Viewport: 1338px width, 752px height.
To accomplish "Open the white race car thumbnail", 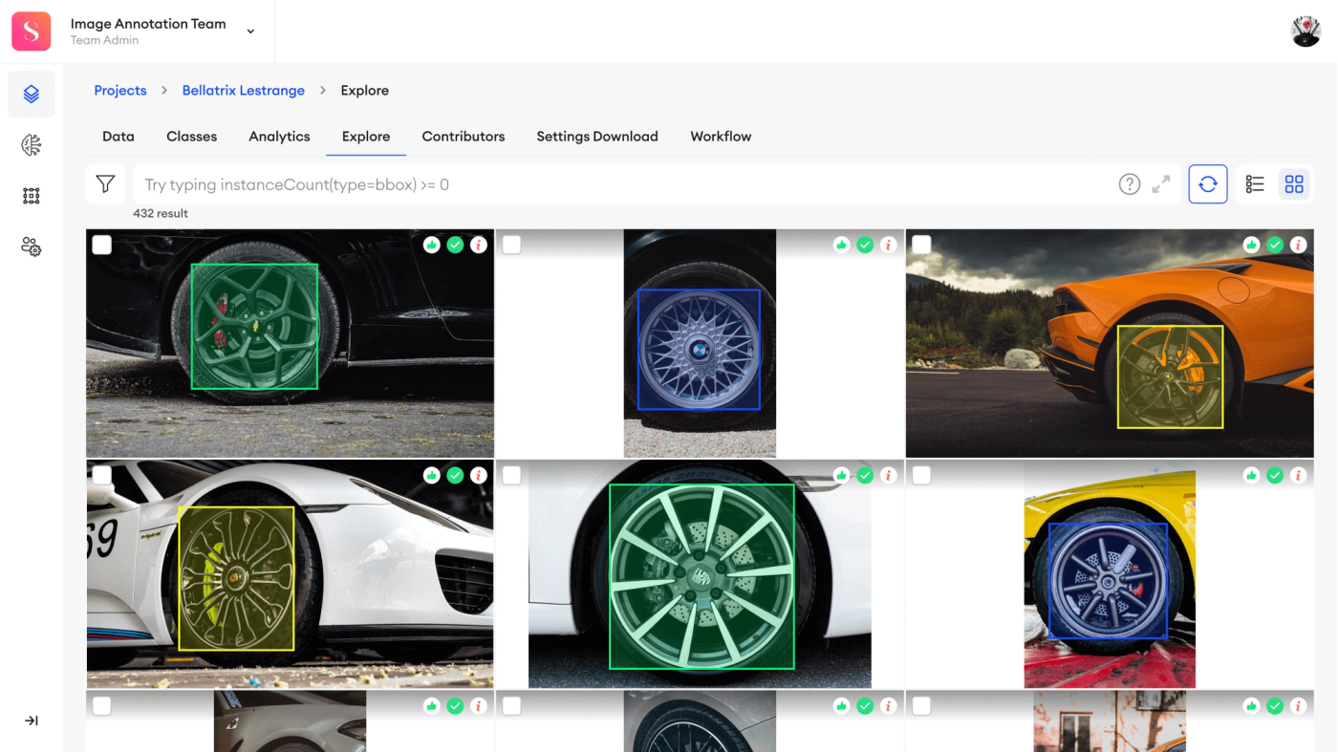I will point(291,574).
